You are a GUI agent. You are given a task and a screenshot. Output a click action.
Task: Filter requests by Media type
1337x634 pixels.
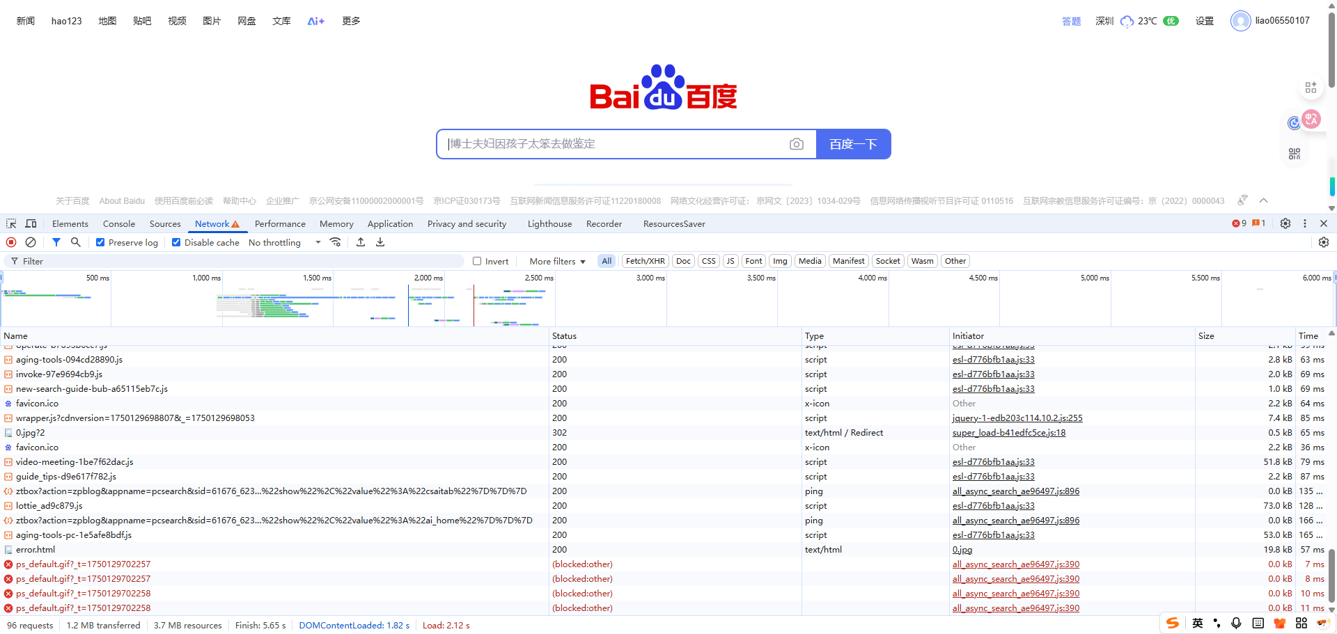pyautogui.click(x=810, y=261)
